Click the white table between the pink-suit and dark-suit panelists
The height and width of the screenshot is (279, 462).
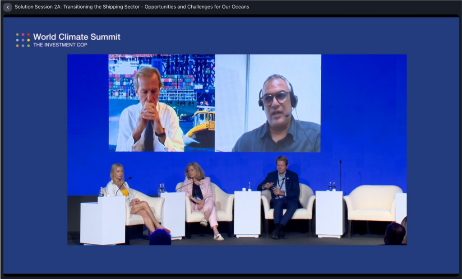click(x=247, y=212)
